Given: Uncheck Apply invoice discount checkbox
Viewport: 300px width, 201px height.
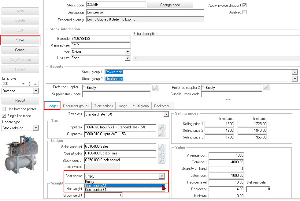Looking at the screenshot, I should [x=244, y=6].
